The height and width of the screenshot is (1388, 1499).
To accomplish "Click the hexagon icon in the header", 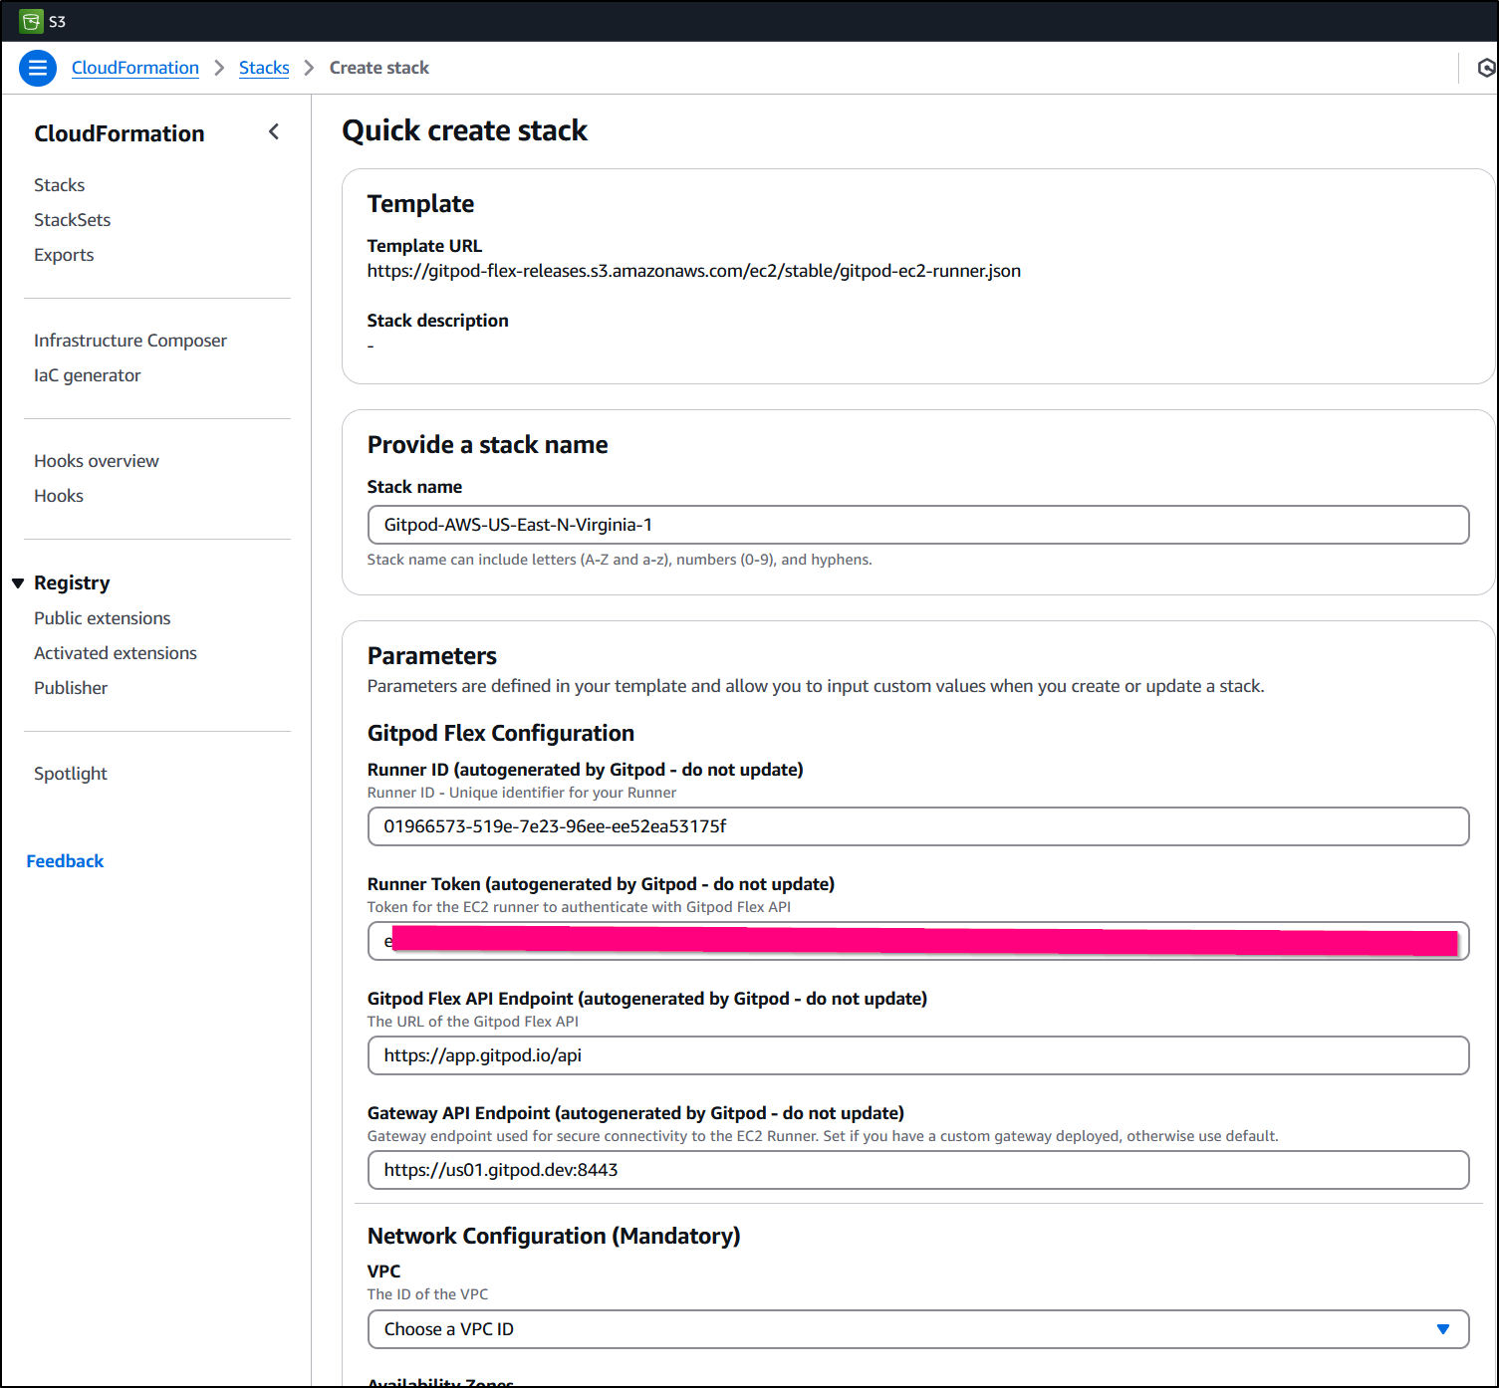I will pyautogui.click(x=1486, y=68).
